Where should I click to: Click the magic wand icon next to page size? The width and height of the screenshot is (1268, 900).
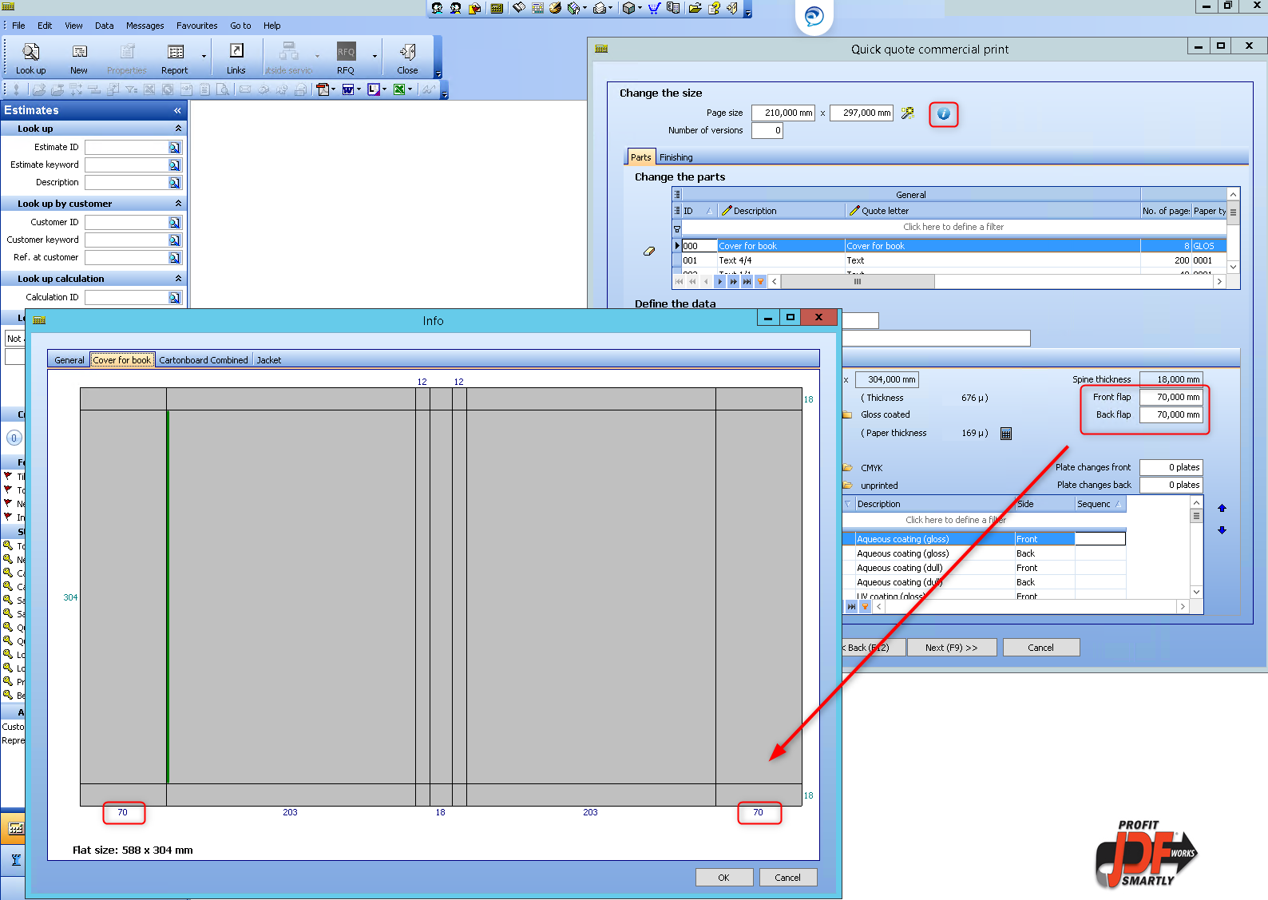[x=908, y=113]
